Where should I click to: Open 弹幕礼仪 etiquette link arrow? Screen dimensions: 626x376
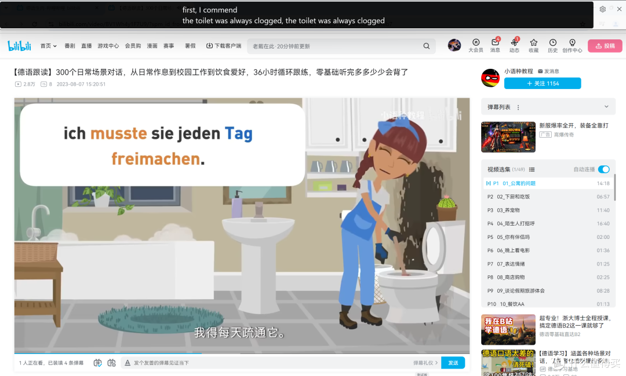pos(425,363)
